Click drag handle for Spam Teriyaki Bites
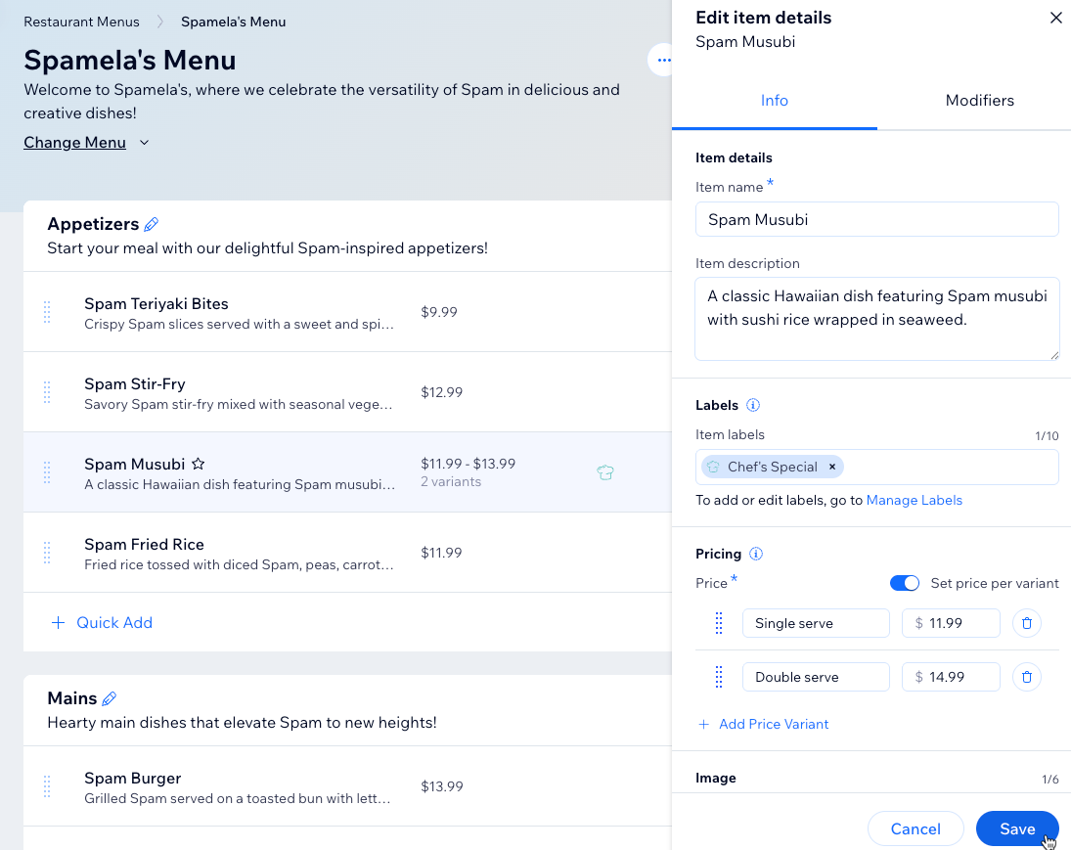Screen dimensions: 1071x850 click(47, 312)
